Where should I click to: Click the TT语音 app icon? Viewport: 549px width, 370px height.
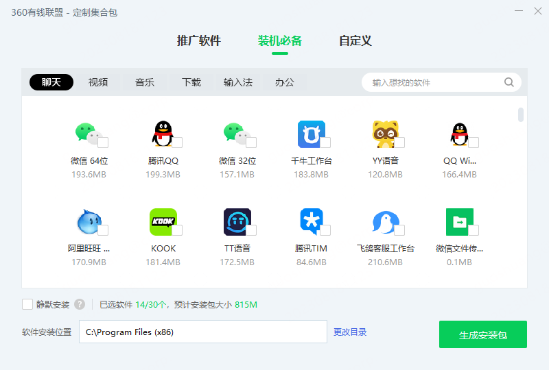pos(237,222)
